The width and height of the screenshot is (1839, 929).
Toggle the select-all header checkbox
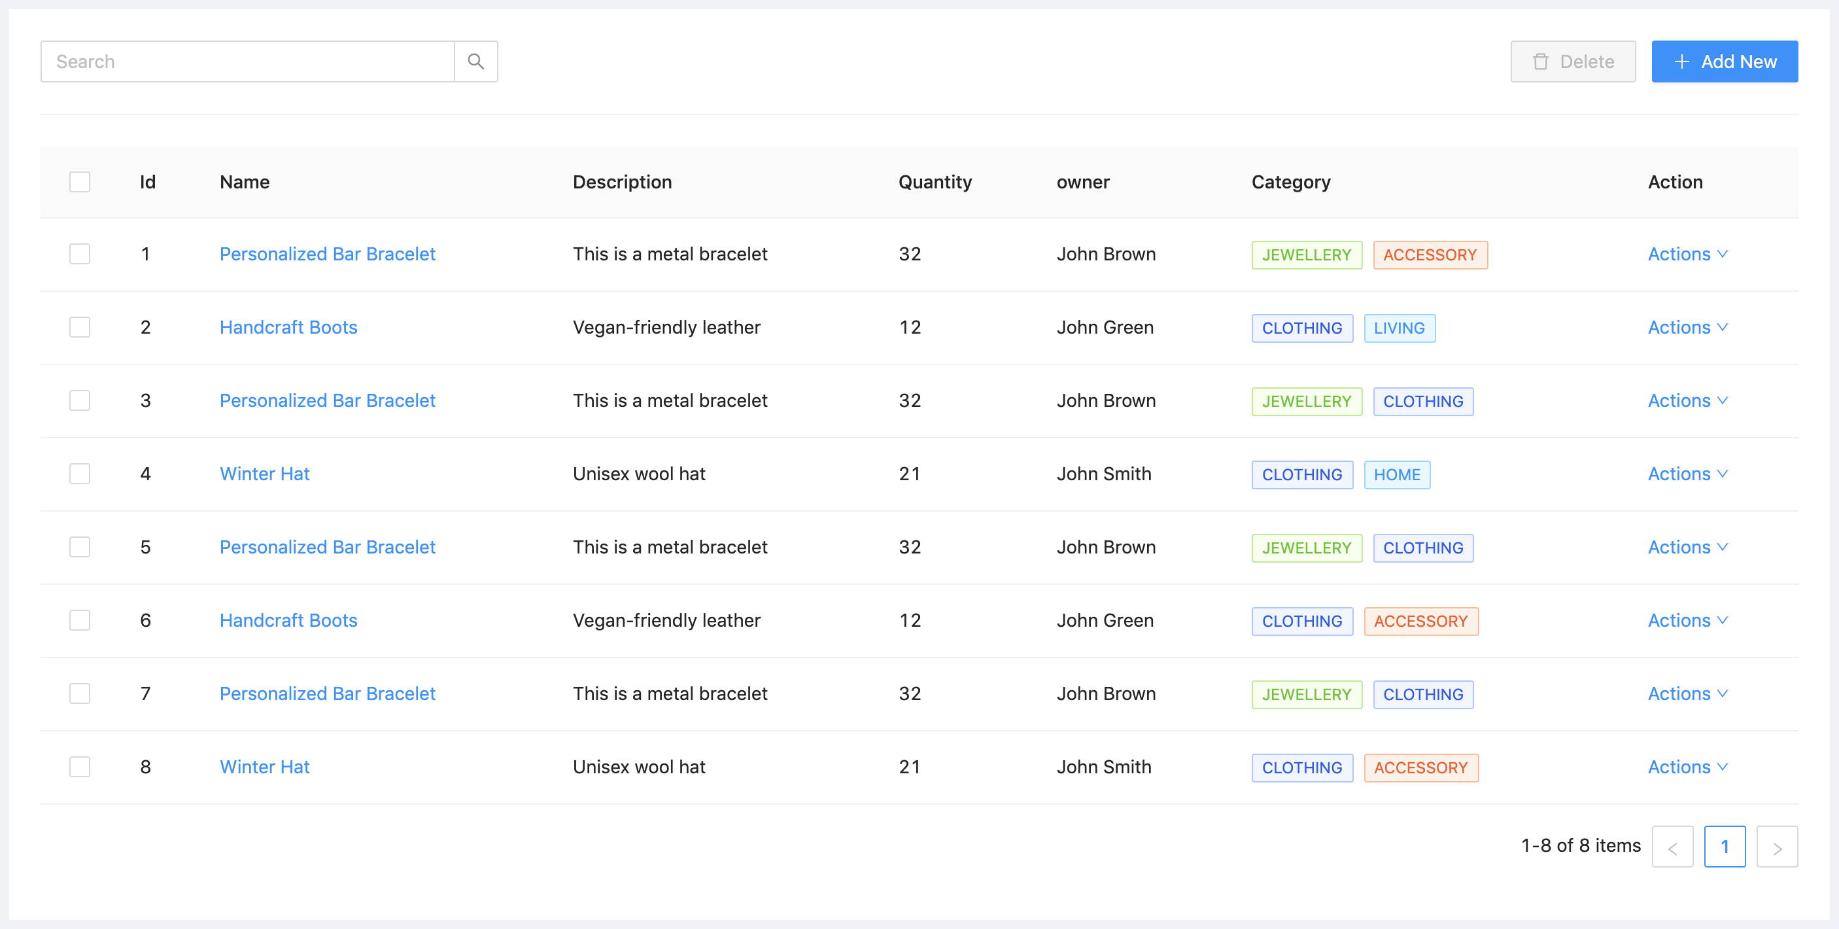(x=80, y=182)
